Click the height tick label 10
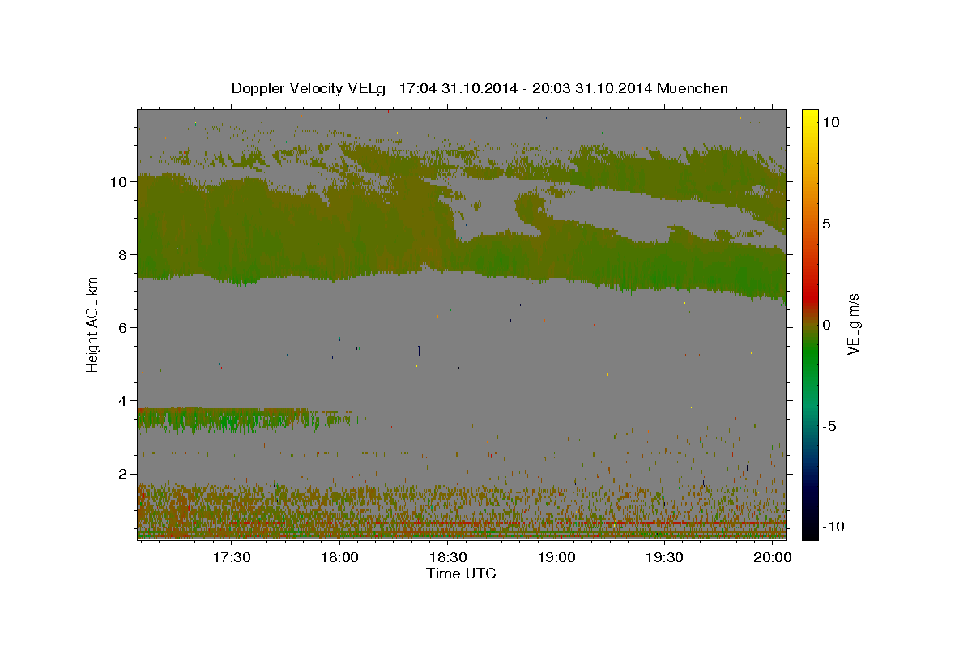 [x=120, y=182]
